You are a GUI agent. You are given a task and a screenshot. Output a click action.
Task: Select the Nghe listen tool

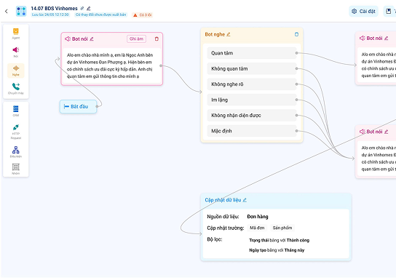[x=16, y=71]
